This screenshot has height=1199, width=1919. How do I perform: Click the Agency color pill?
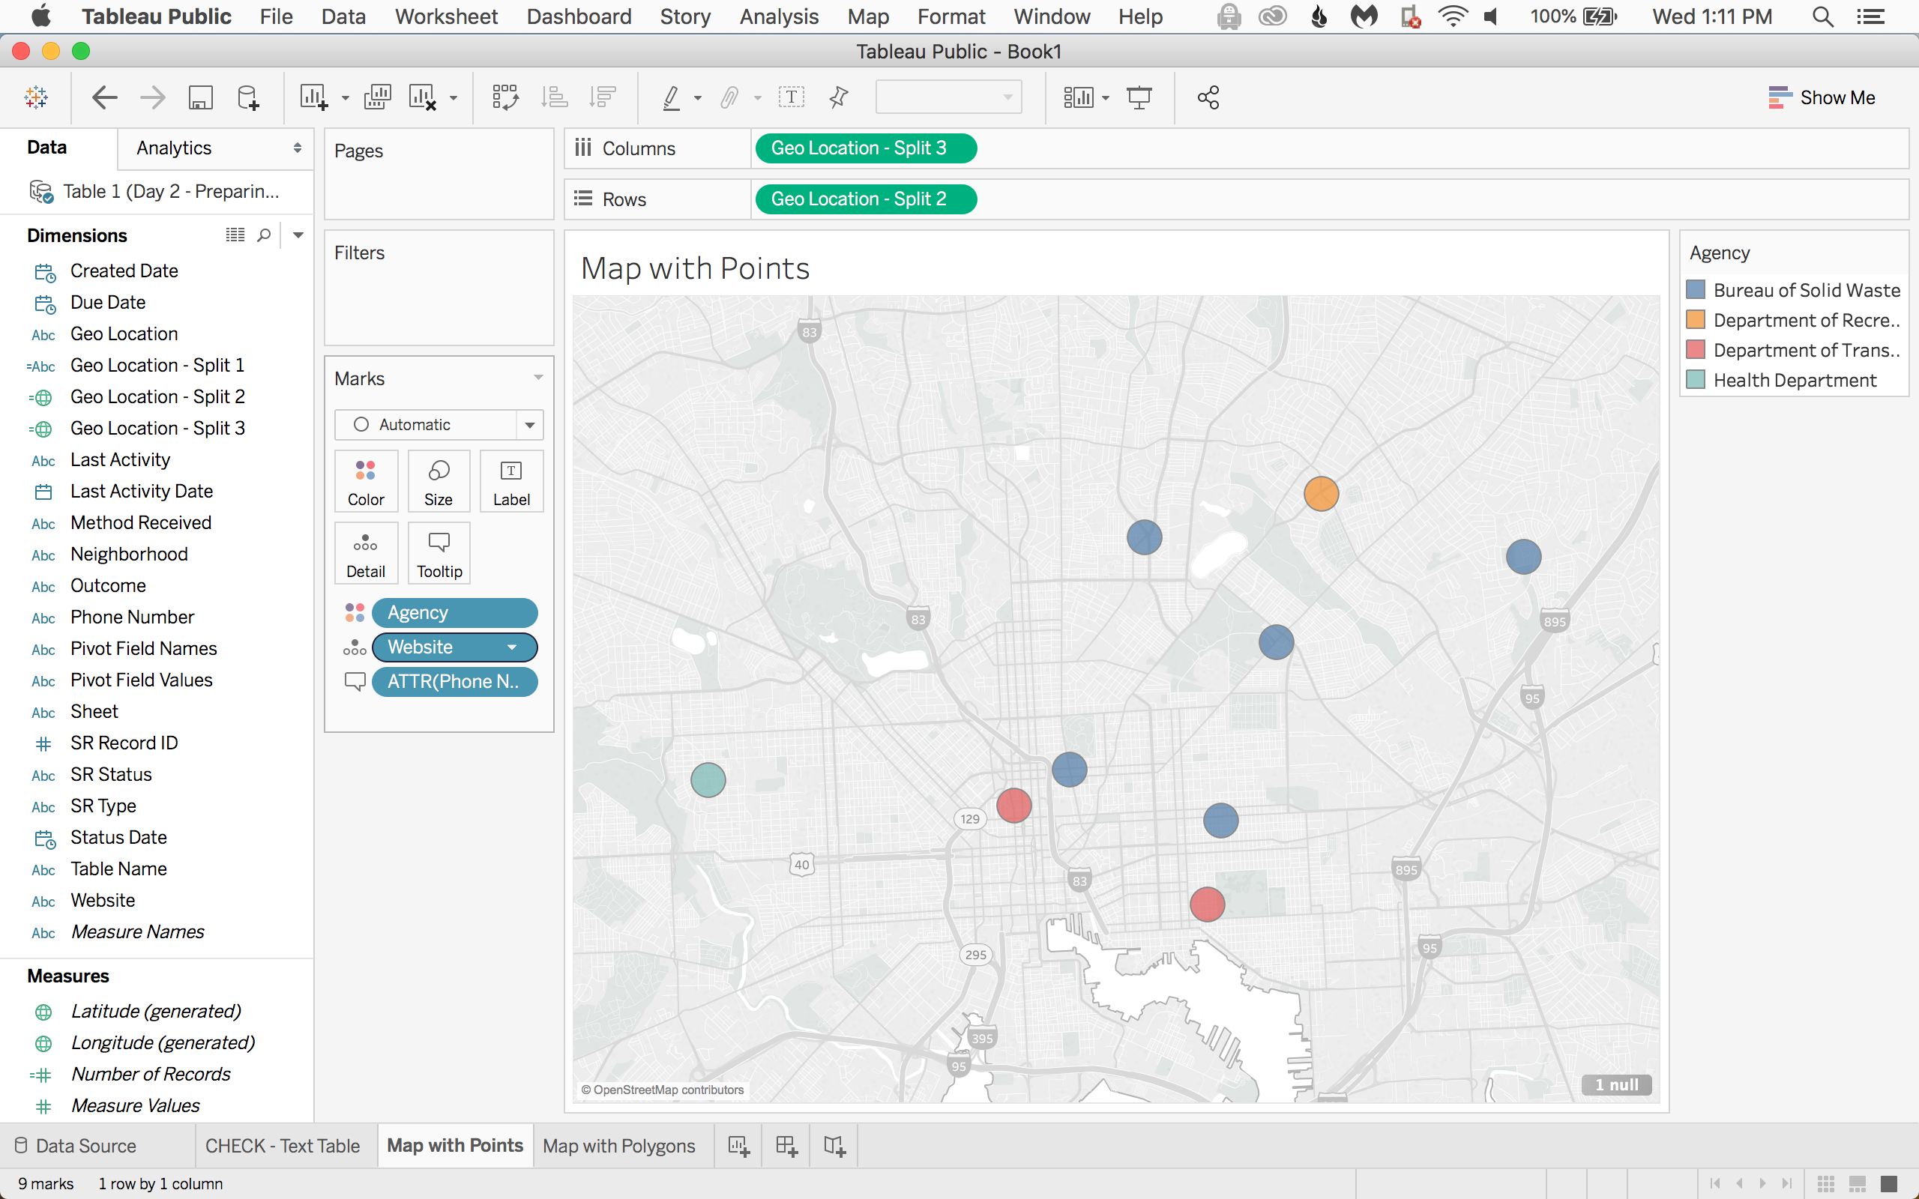[454, 613]
